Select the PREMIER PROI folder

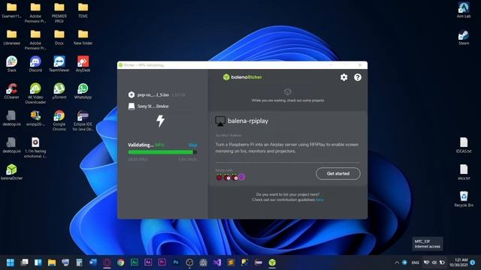pos(59,13)
